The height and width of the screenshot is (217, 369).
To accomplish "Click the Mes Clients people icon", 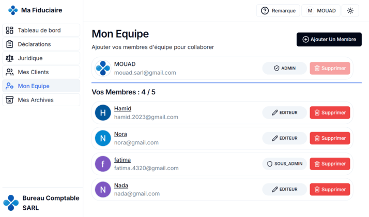I will click(10, 72).
